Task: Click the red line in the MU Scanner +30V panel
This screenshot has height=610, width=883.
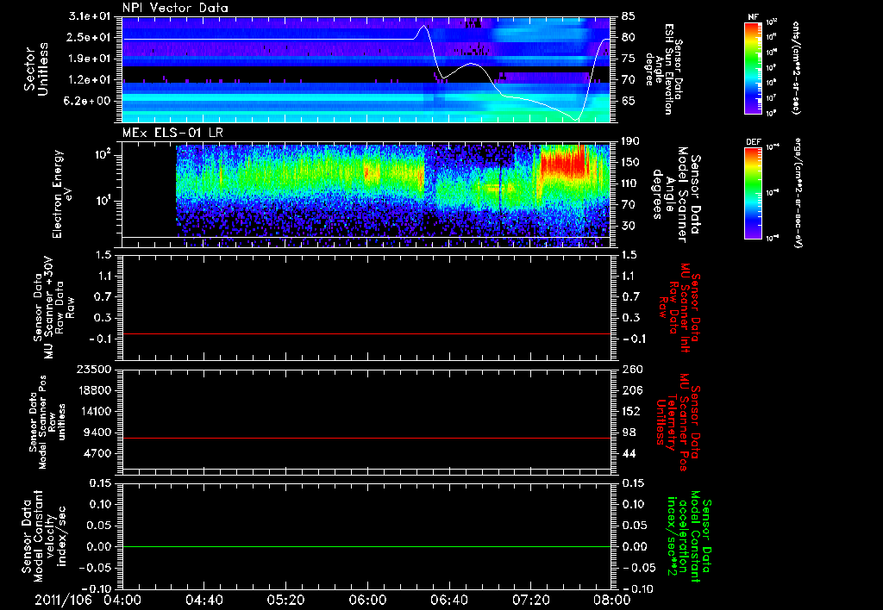Action: (366, 333)
